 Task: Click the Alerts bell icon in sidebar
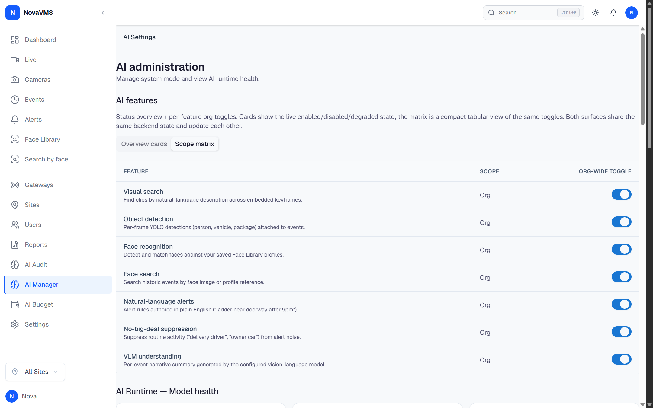14,120
